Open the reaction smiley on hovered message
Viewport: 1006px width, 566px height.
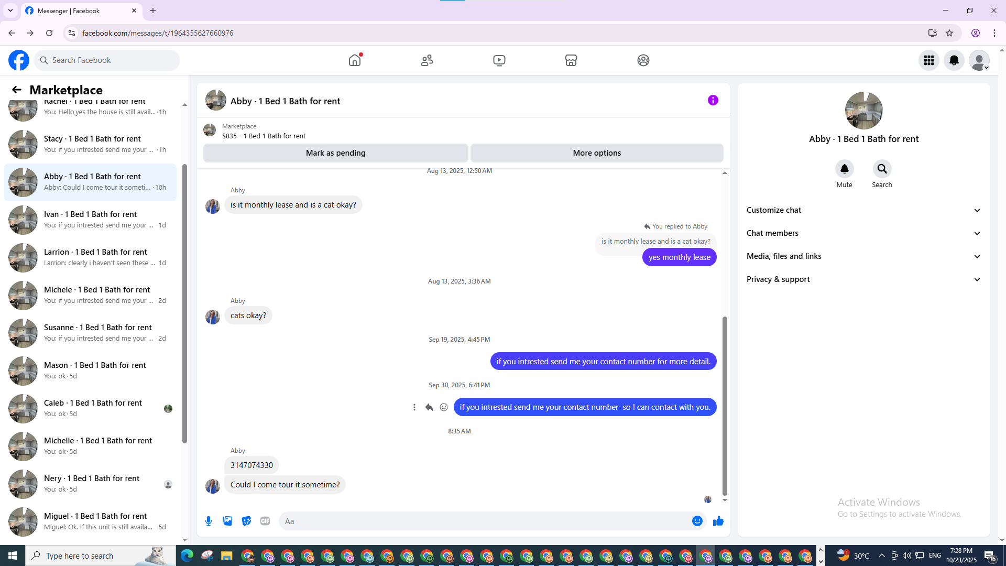coord(444,407)
